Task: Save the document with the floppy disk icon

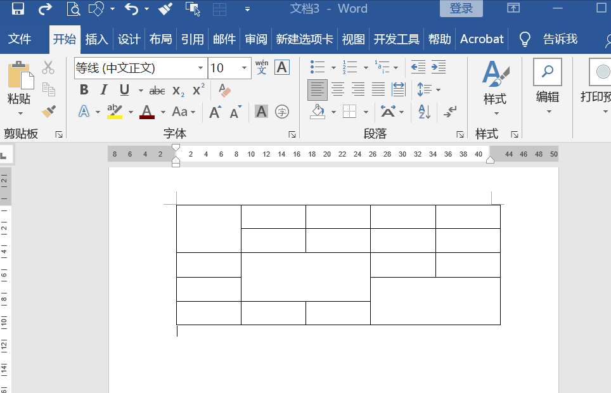Action: [18, 9]
